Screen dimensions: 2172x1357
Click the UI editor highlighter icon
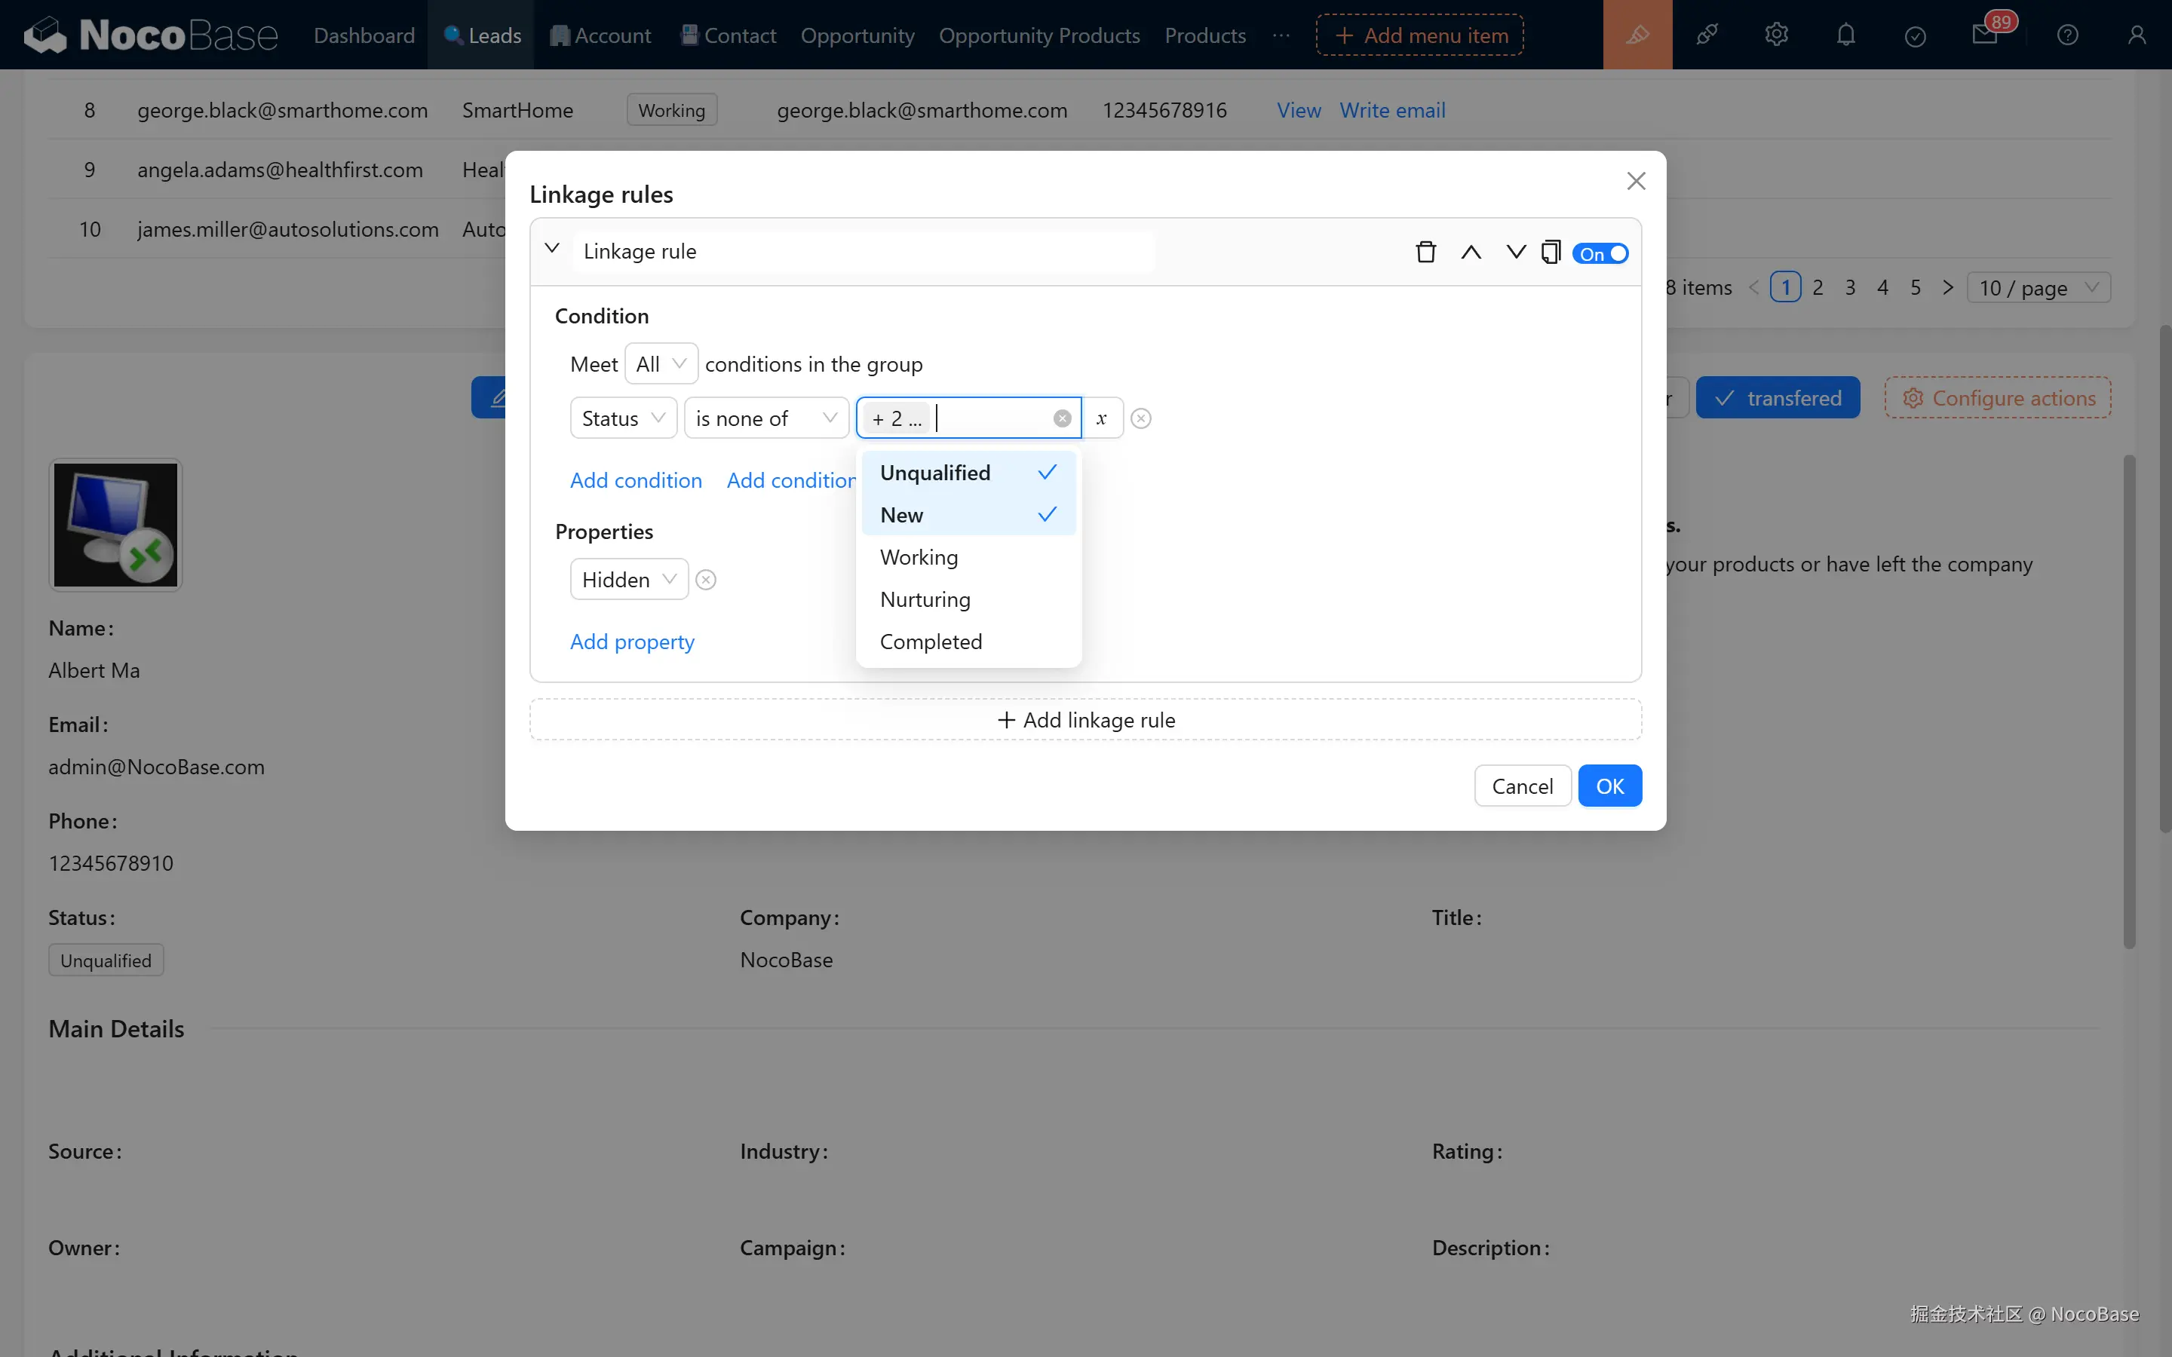point(1637,35)
